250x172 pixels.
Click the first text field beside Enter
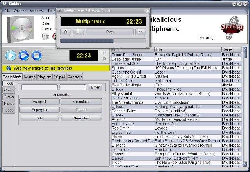tap(39, 87)
